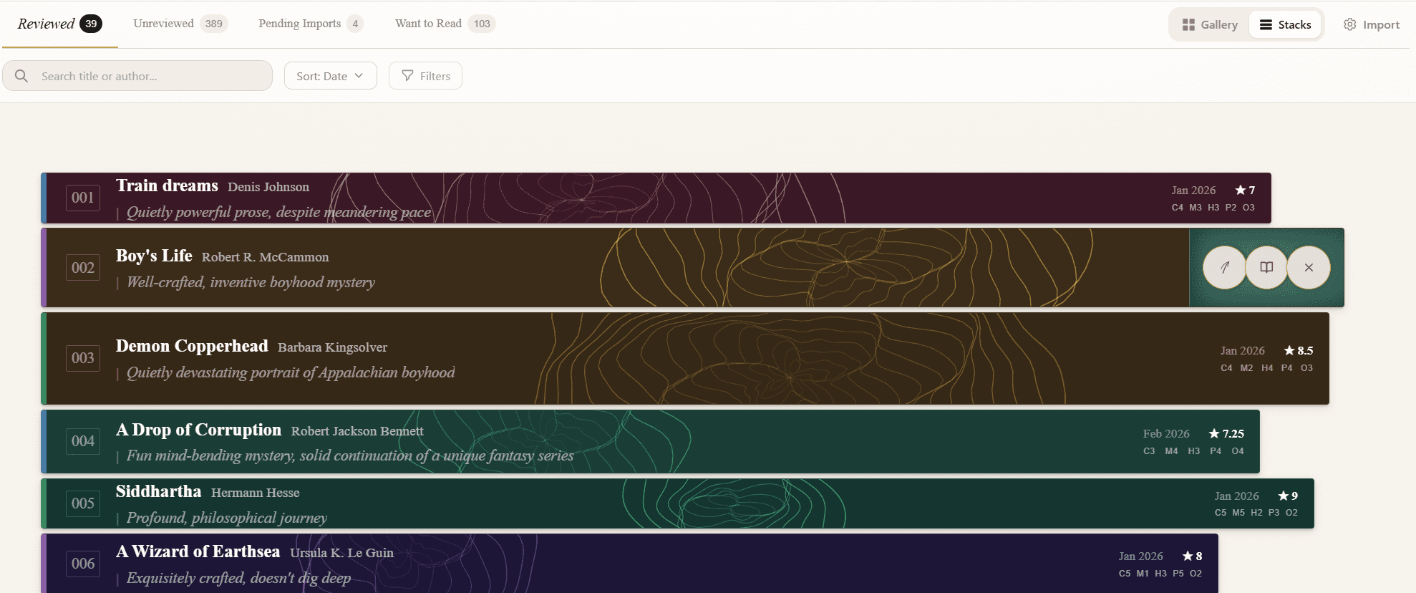Click the purple color strip on A Wizard of Earthsea
Viewport: 1416px width, 593px height.
[44, 563]
